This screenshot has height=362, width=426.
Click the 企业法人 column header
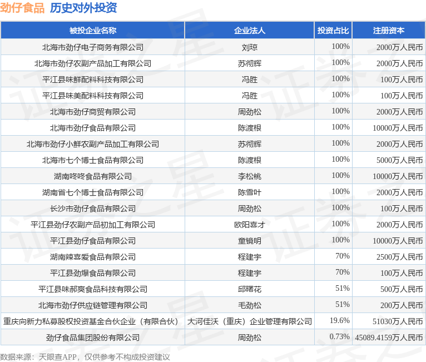[x=249, y=30]
